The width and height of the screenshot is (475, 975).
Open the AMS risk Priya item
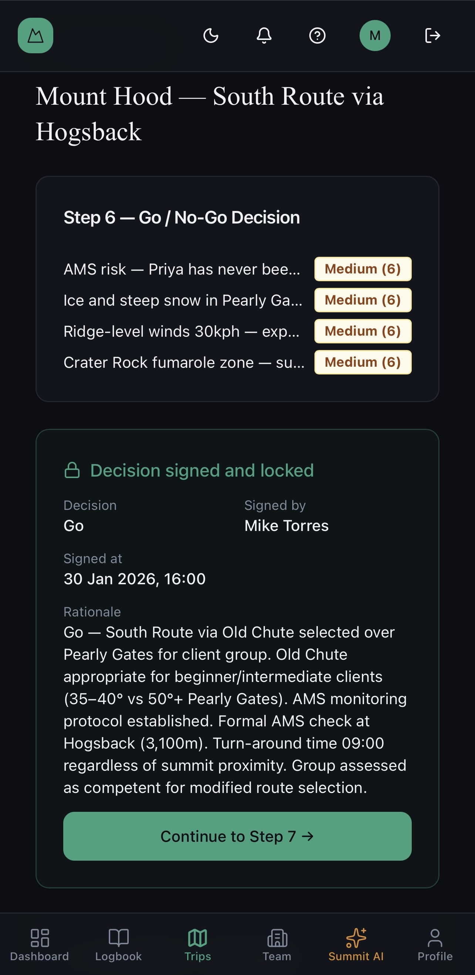tap(182, 269)
